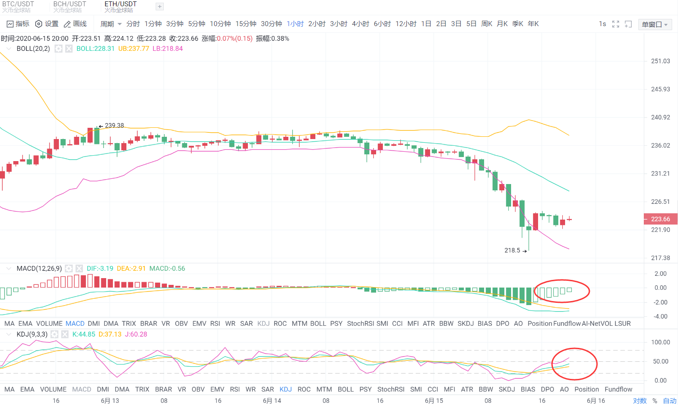Open KDJ indicator settings gear

point(54,334)
